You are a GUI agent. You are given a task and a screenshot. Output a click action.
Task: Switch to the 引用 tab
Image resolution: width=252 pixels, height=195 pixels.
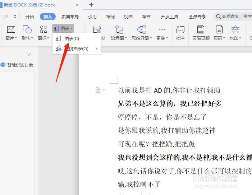coord(92,17)
